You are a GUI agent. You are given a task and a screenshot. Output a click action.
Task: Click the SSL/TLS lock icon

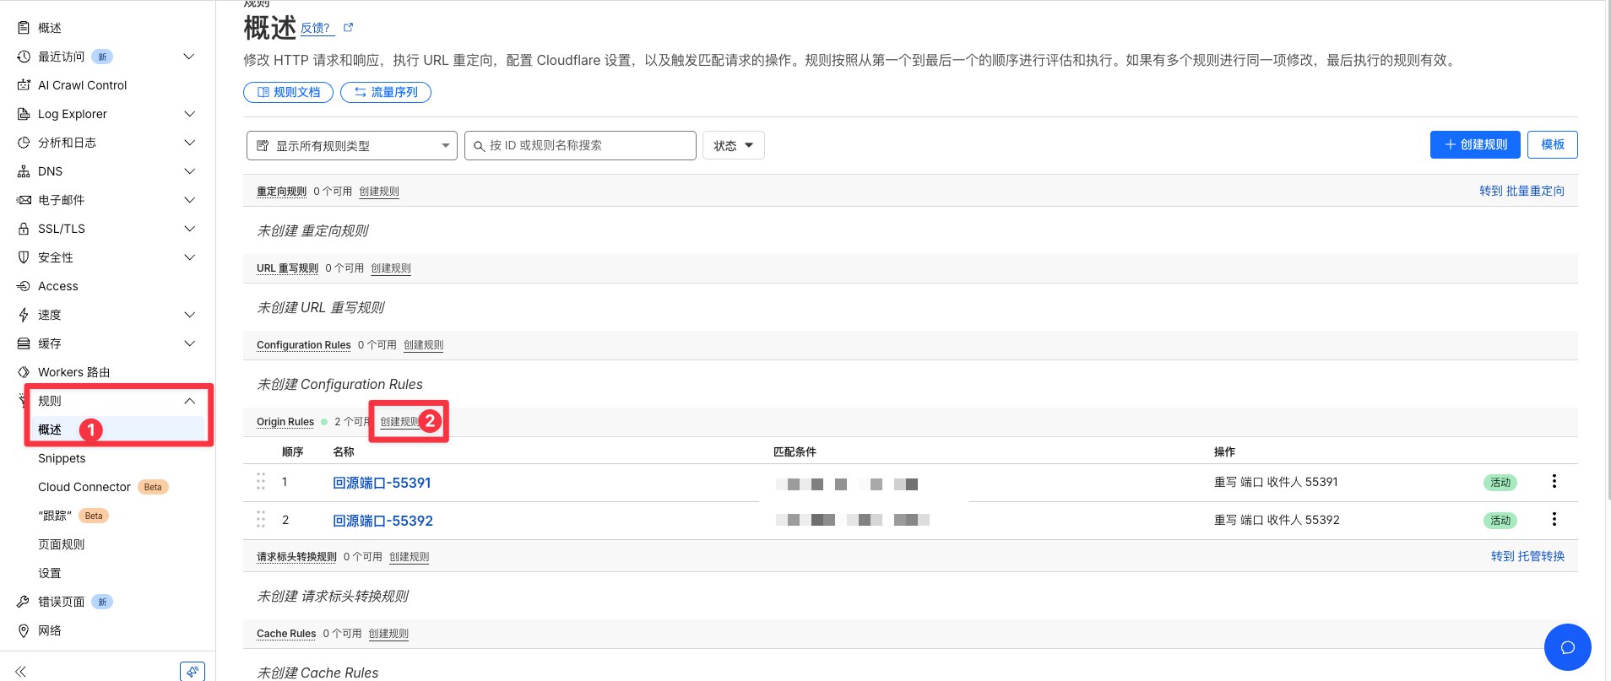click(24, 229)
